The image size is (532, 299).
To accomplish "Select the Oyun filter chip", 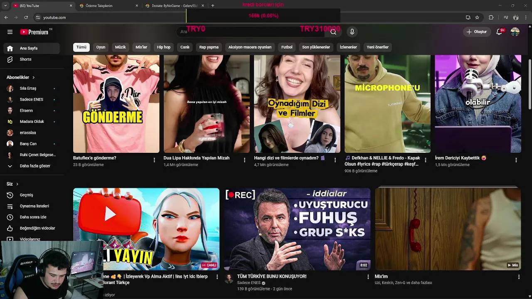I will (x=101, y=47).
